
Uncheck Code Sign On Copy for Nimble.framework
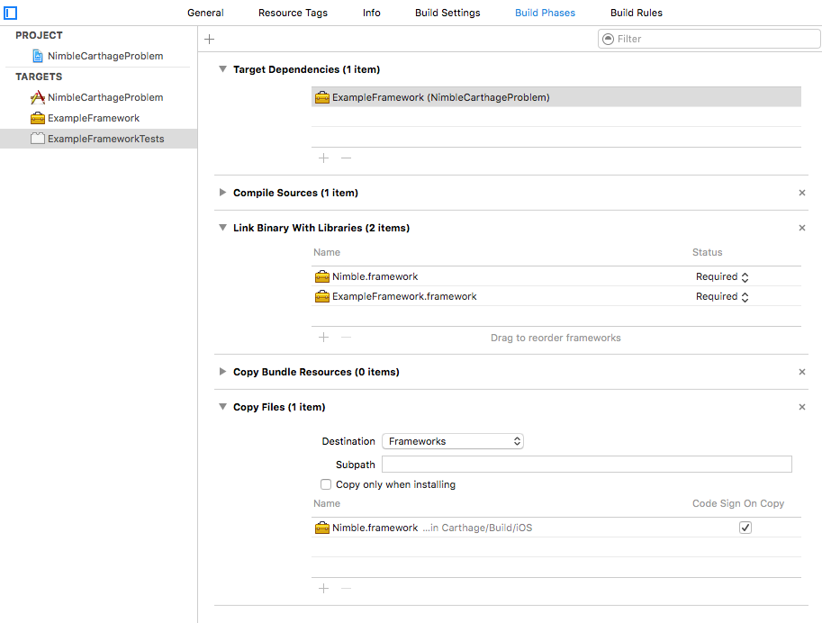pos(745,528)
